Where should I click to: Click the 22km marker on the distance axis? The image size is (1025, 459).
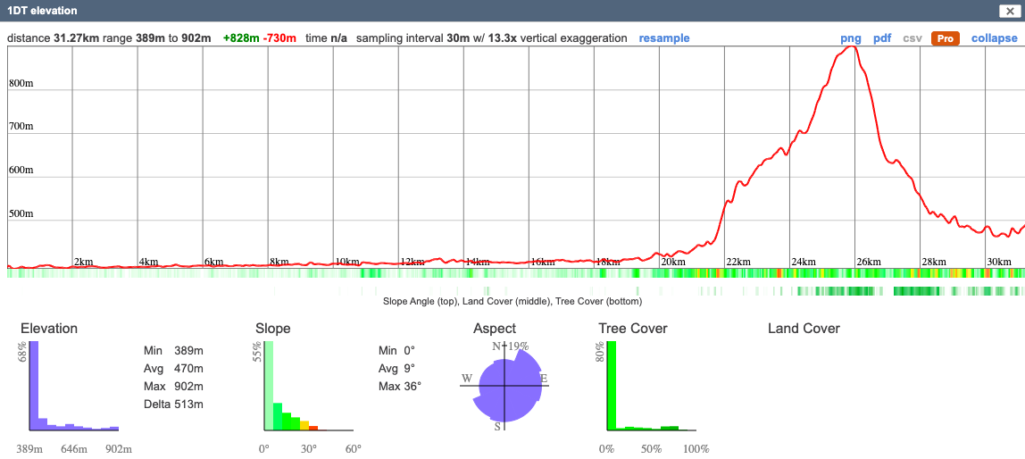tap(737, 262)
